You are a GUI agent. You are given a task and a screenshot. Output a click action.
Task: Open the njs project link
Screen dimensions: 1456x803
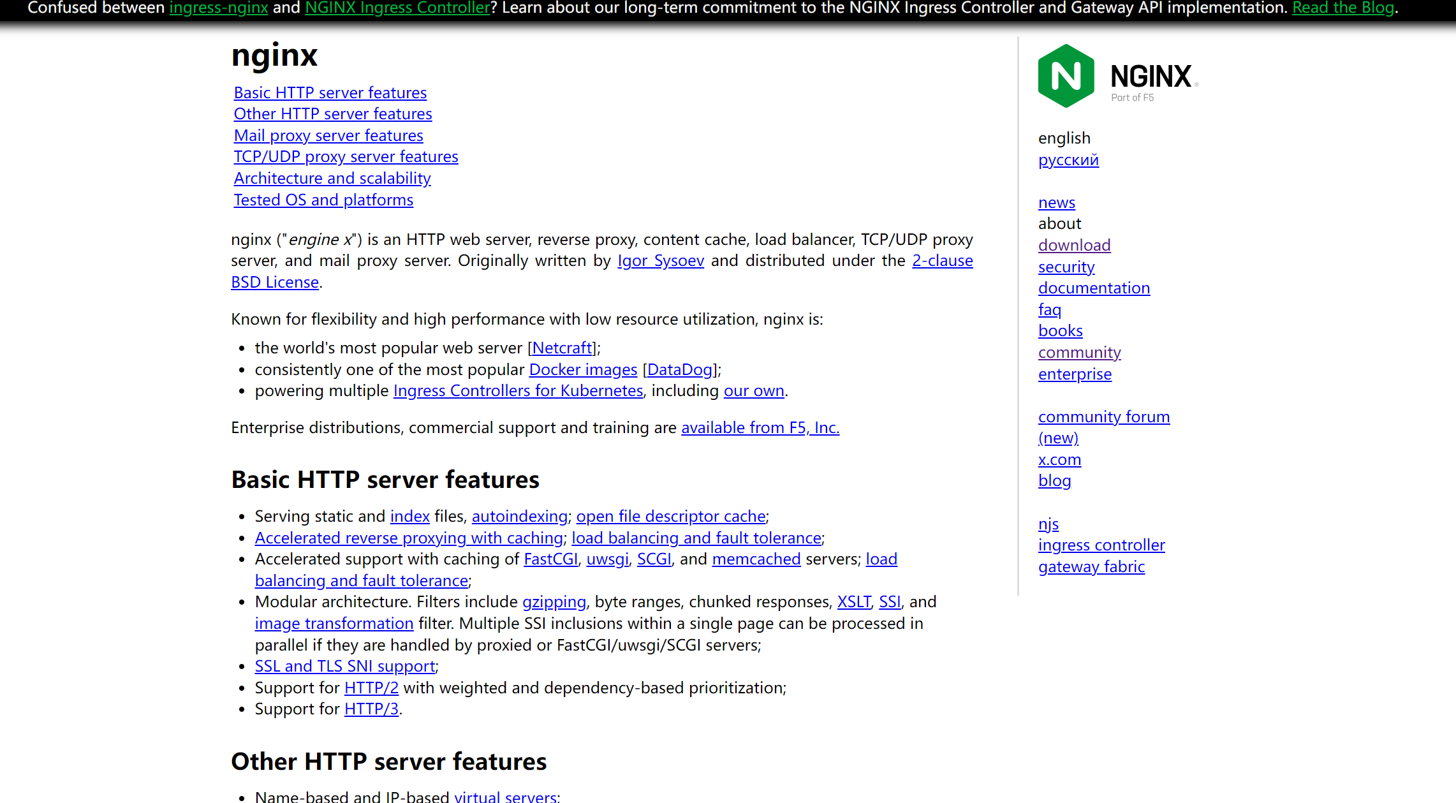click(1048, 524)
